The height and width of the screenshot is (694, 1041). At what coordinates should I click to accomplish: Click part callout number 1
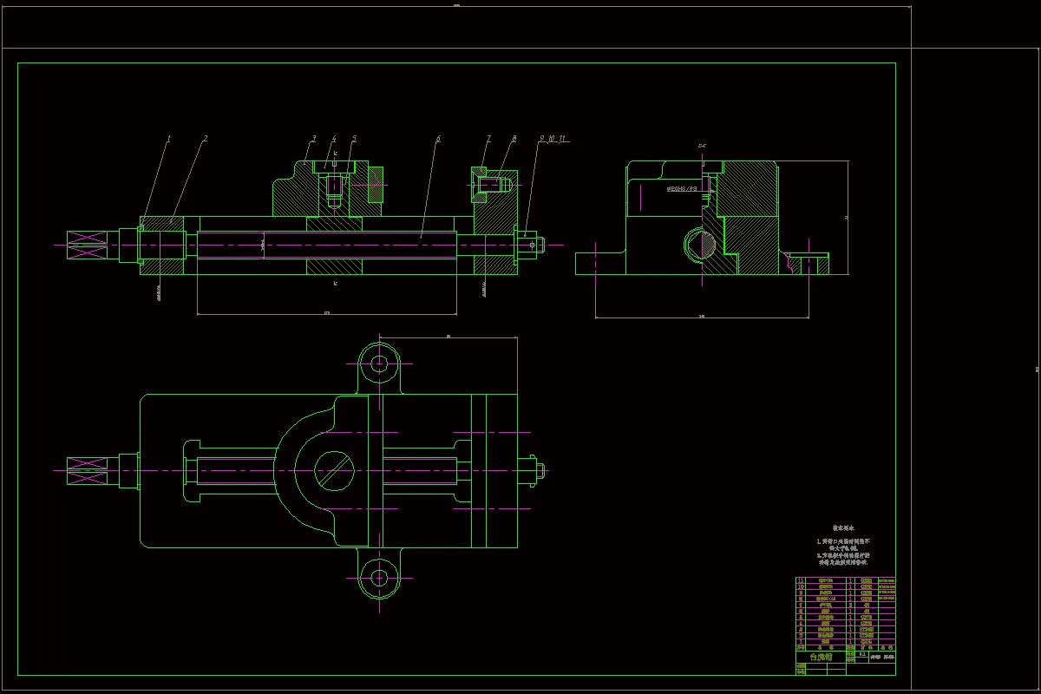point(169,138)
